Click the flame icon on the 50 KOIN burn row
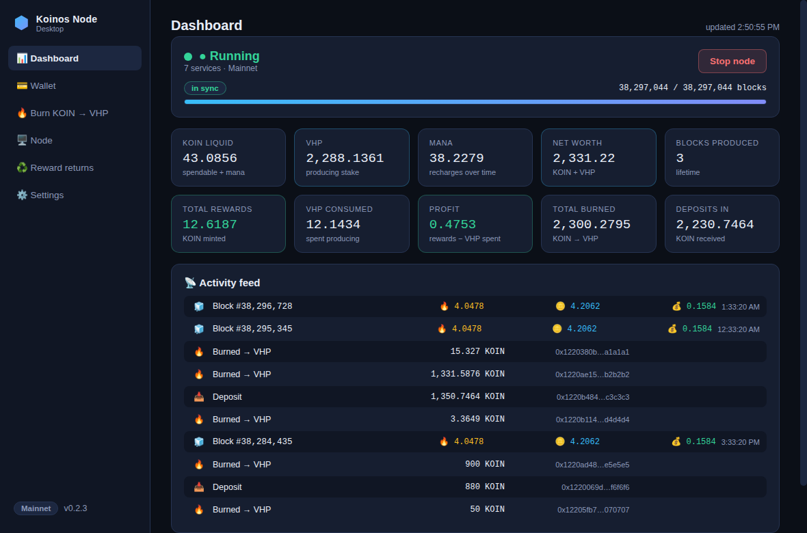This screenshot has width=807, height=533. tap(198, 509)
